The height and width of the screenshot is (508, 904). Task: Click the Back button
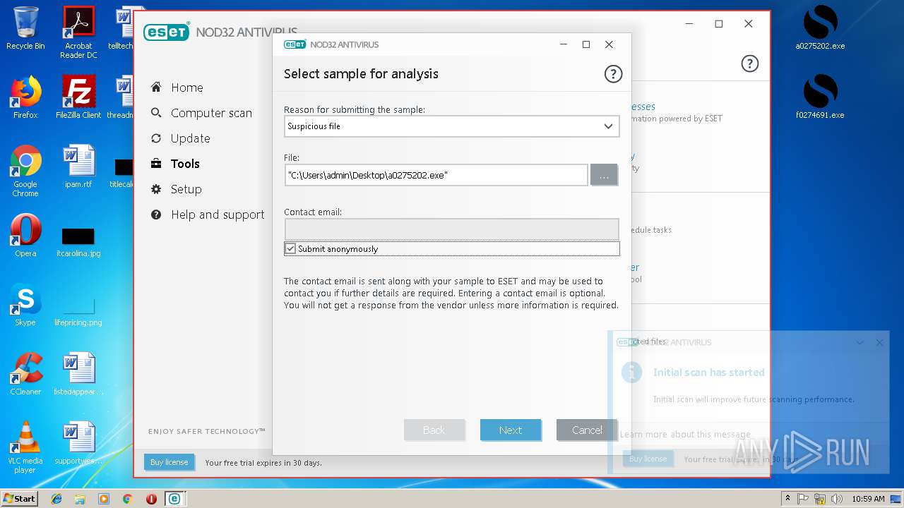[x=434, y=430]
